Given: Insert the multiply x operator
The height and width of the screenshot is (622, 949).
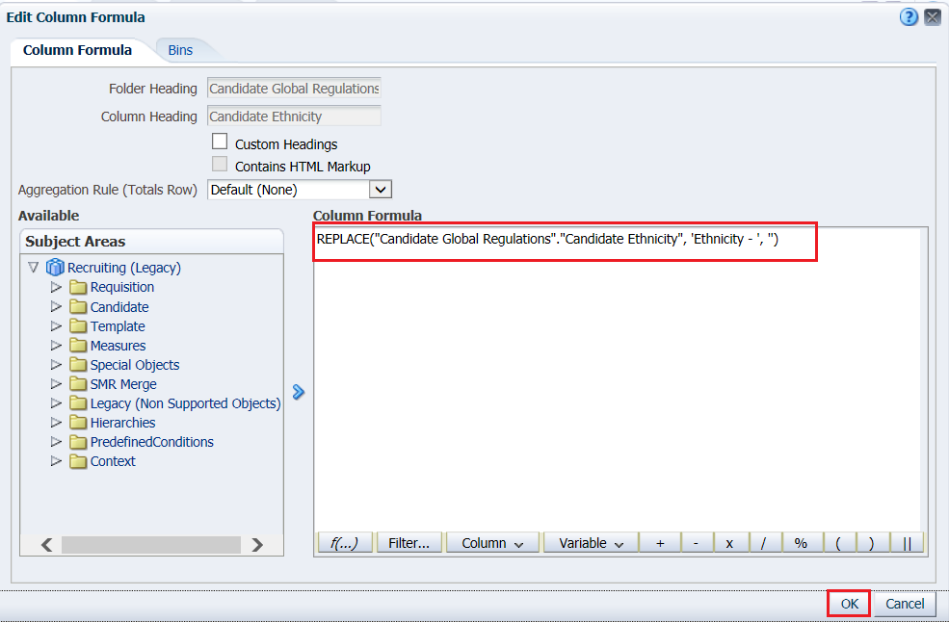Looking at the screenshot, I should click(x=730, y=543).
